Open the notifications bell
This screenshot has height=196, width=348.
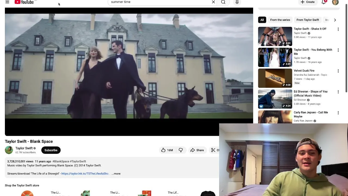(x=324, y=2)
